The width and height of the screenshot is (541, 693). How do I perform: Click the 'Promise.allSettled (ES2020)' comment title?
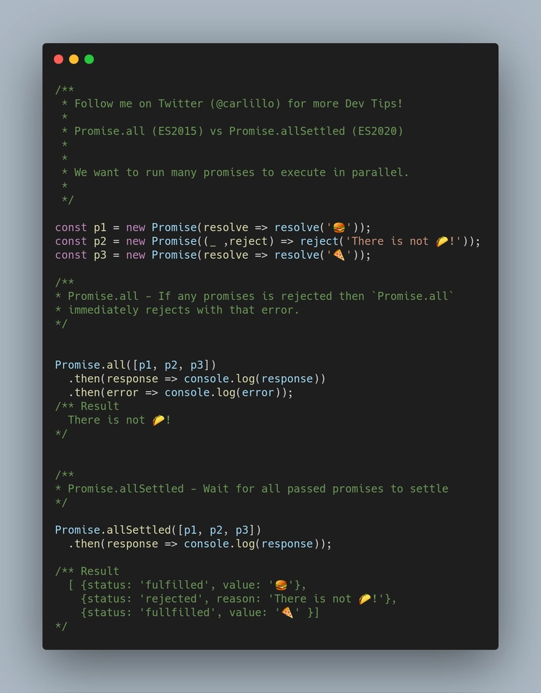[316, 131]
